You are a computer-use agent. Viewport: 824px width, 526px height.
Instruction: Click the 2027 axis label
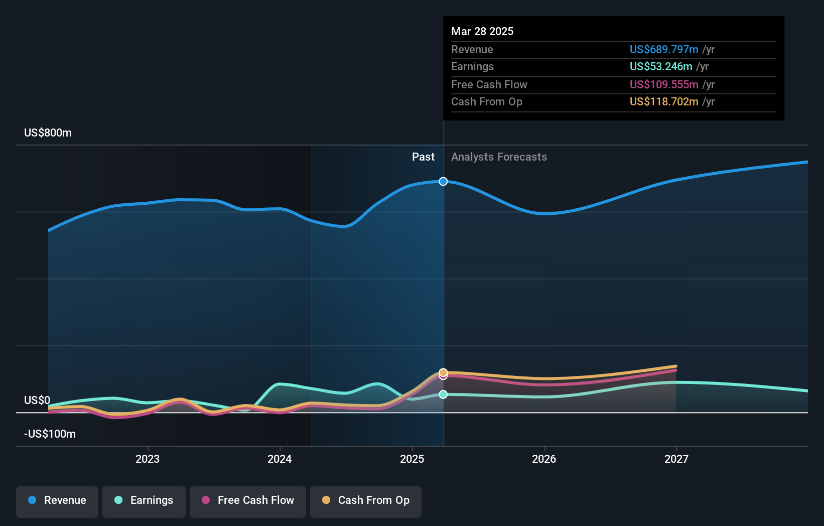click(676, 459)
